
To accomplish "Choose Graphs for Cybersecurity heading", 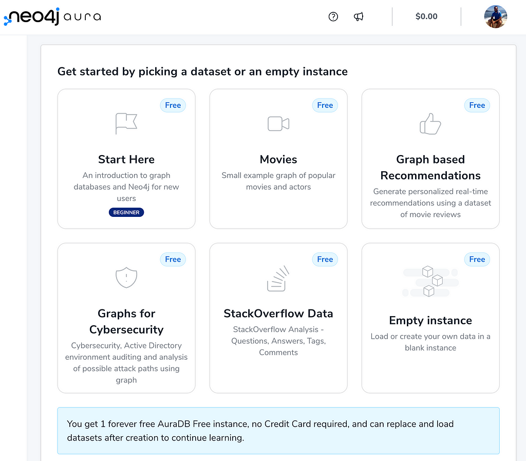I will 126,321.
